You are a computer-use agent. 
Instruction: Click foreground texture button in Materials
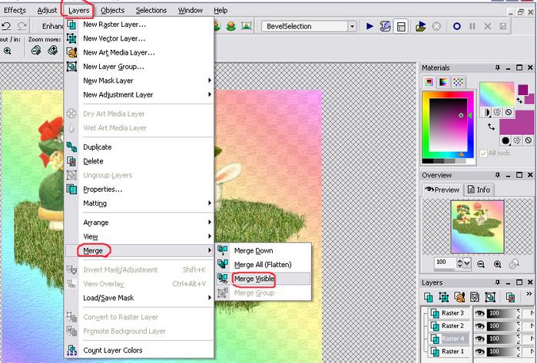497,112
